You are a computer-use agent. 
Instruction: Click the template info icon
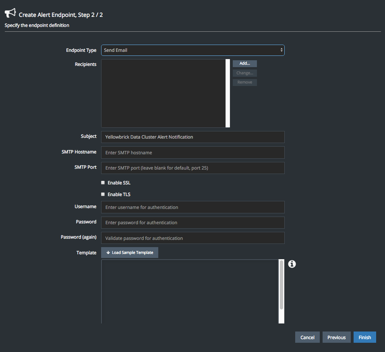(292, 264)
